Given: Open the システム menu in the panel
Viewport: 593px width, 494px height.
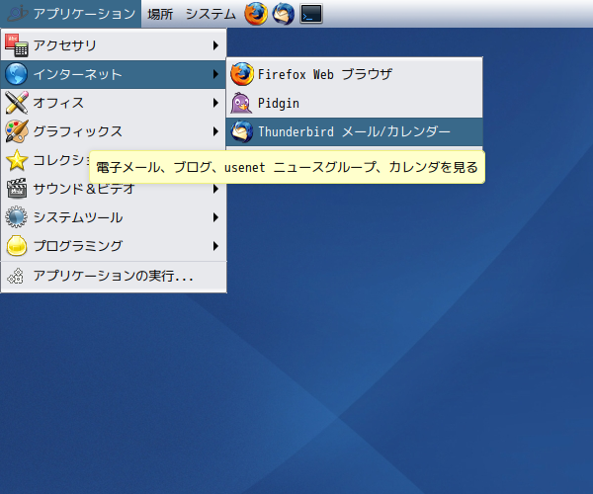Looking at the screenshot, I should [x=211, y=14].
